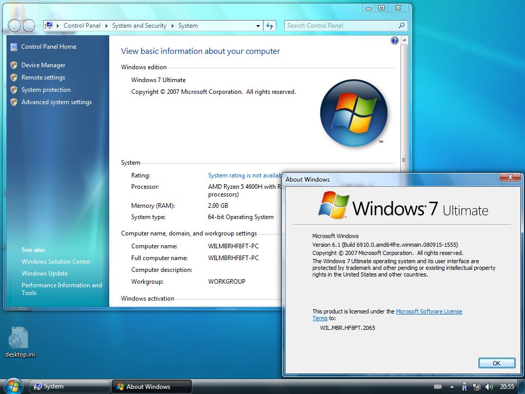
Task: Click in the Search Control Panel field
Action: coord(341,26)
